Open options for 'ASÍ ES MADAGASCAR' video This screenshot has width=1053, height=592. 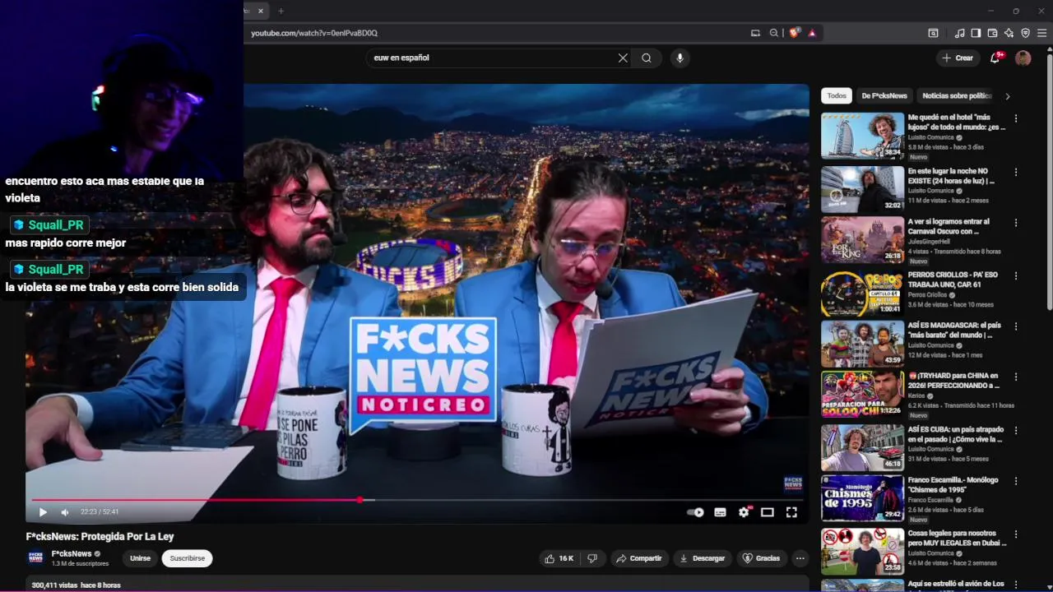(1016, 326)
